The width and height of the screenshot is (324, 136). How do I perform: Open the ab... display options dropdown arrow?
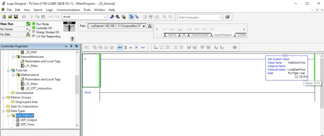tap(136, 47)
